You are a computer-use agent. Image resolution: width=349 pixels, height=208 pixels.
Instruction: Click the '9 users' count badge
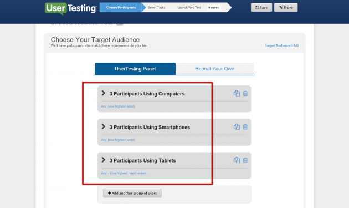click(214, 7)
